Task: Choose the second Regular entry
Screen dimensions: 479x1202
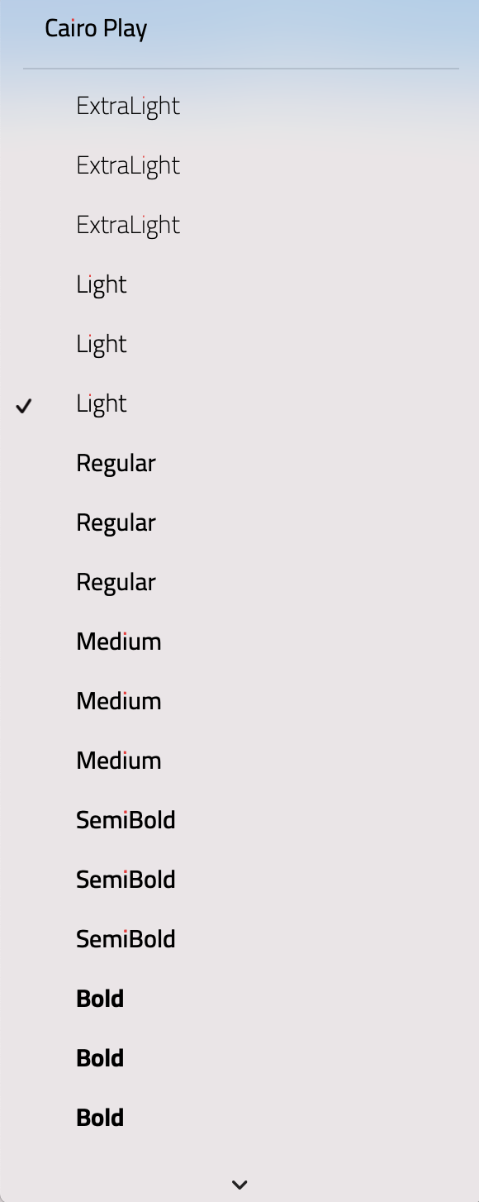Action: coord(116,522)
